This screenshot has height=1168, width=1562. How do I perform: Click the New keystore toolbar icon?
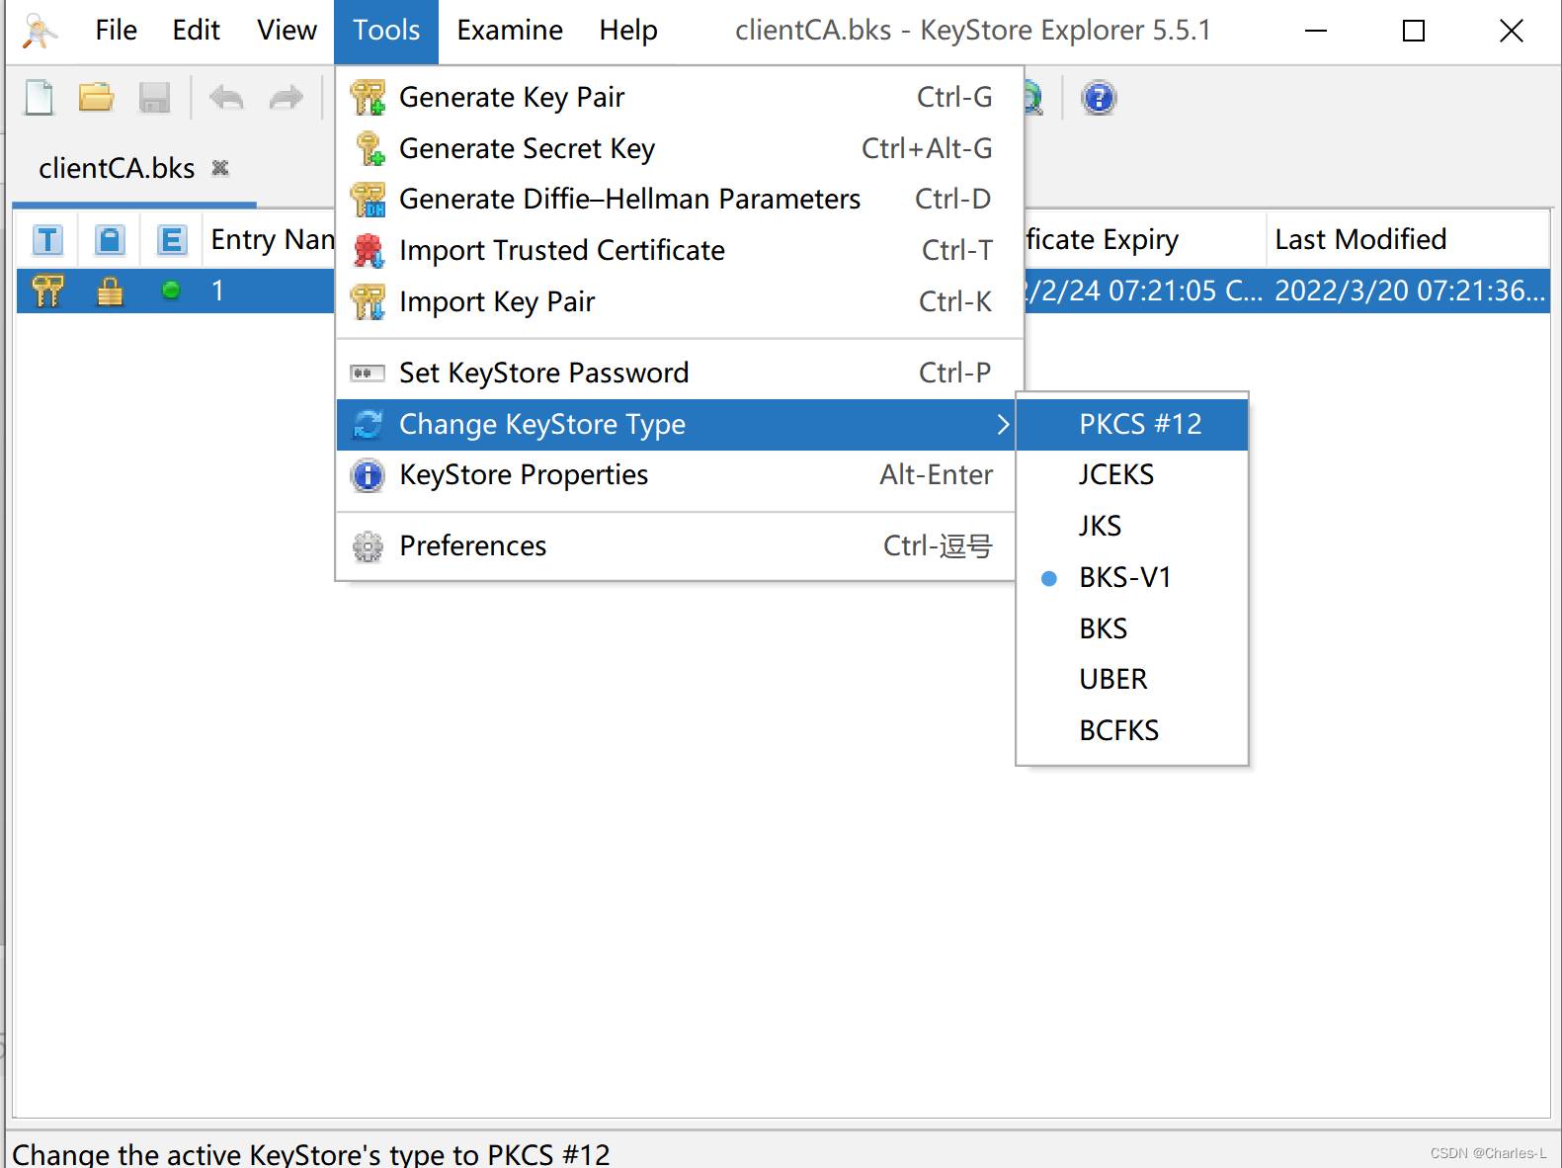pos(40,98)
